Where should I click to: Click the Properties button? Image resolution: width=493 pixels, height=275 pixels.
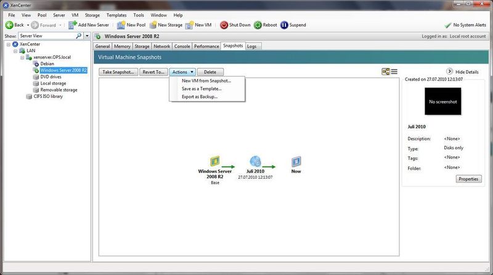[468, 179]
